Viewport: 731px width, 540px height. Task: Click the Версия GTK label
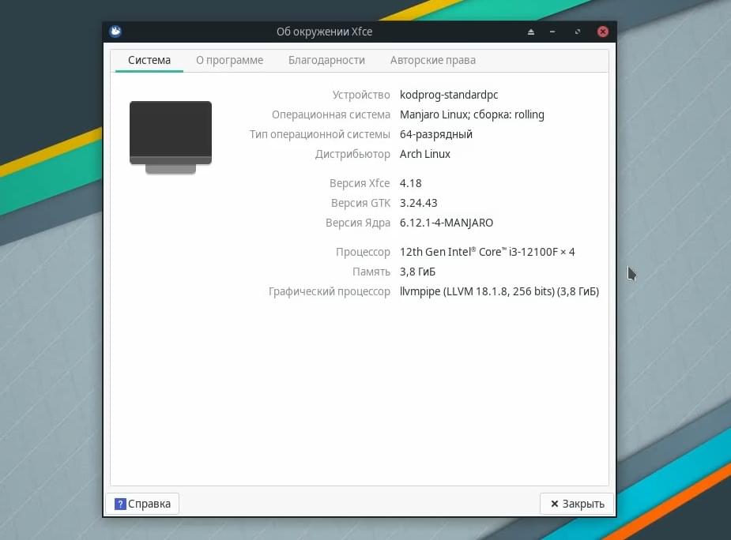[x=360, y=203]
